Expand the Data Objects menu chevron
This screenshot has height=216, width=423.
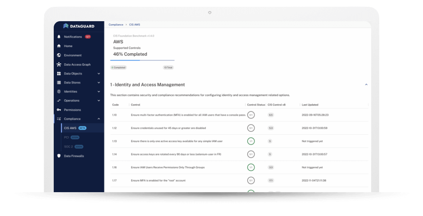[x=99, y=74]
